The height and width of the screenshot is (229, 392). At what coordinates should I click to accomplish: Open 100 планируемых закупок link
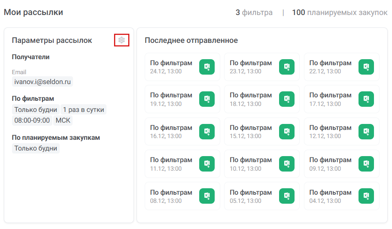(x=340, y=12)
